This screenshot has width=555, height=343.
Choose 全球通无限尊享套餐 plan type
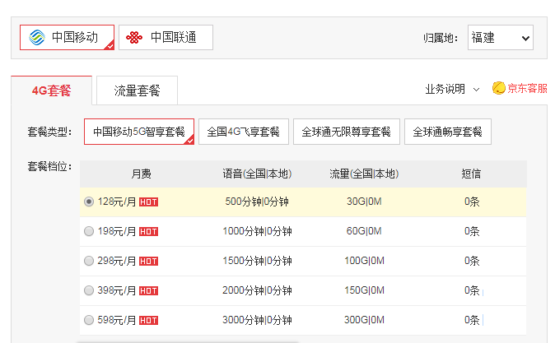click(x=347, y=132)
